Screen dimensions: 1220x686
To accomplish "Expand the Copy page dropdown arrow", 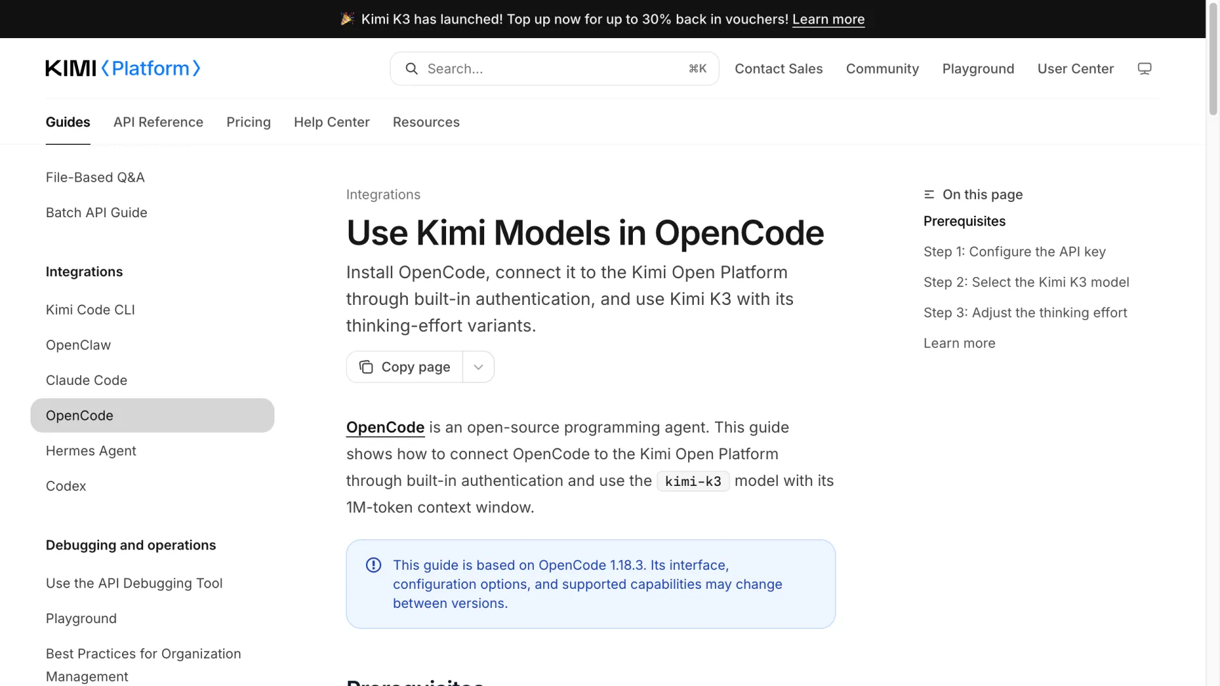I will pyautogui.click(x=478, y=367).
